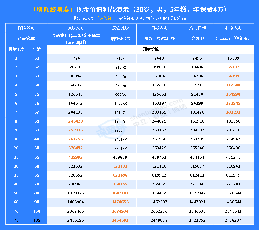This screenshot has height=230, width=260.
Task: Select highlighted value 164990
Action: click(x=233, y=94)
